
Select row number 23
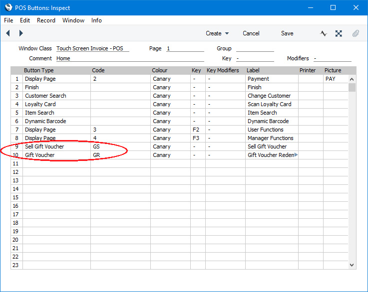(x=15, y=265)
